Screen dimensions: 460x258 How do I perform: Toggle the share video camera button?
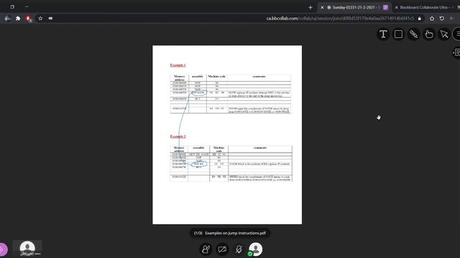(222, 249)
